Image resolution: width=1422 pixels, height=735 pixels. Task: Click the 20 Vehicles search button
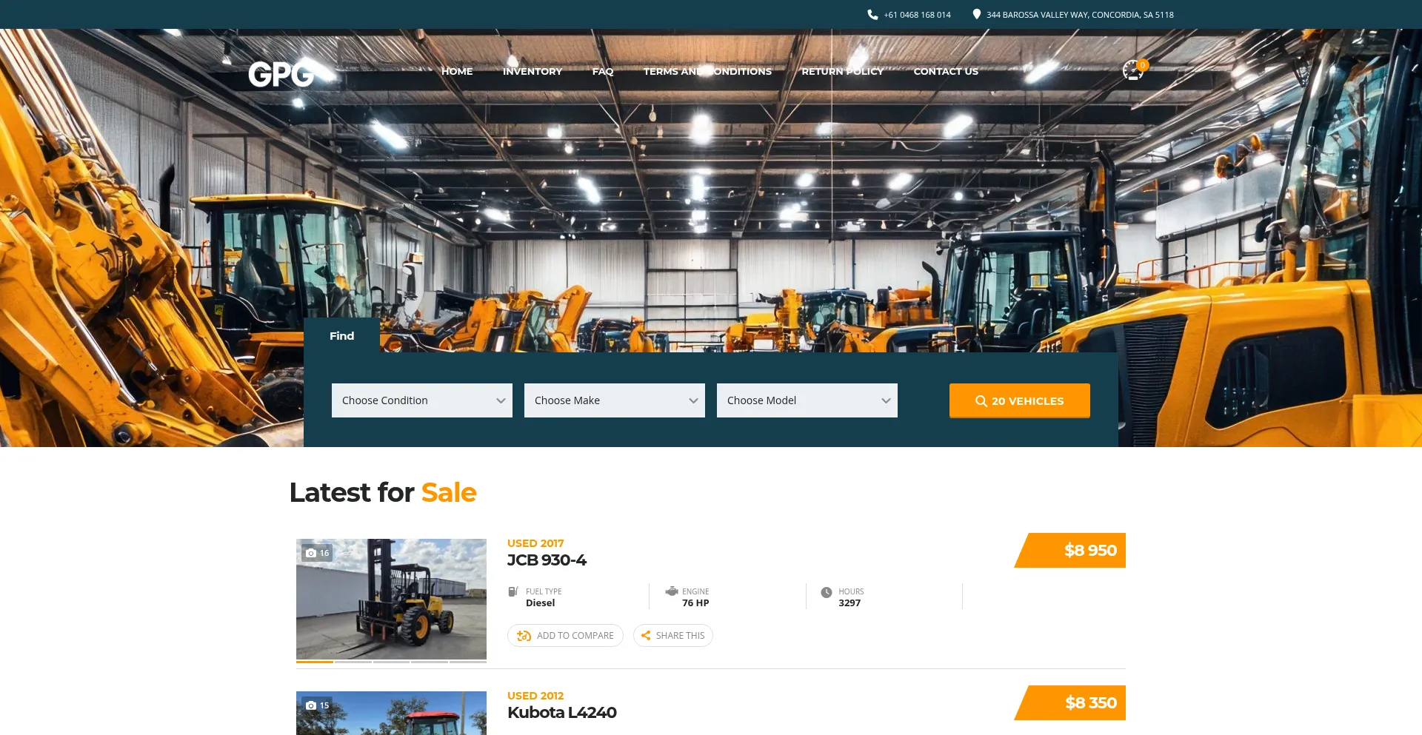1020,400
